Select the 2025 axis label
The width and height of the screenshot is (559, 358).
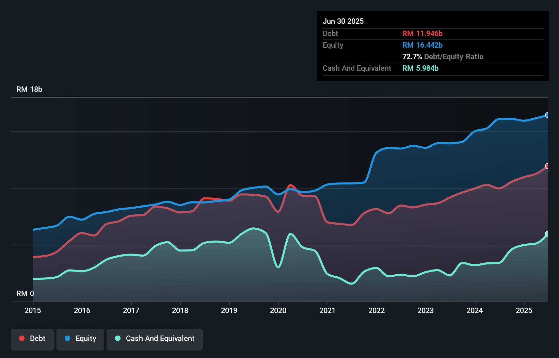click(x=524, y=311)
